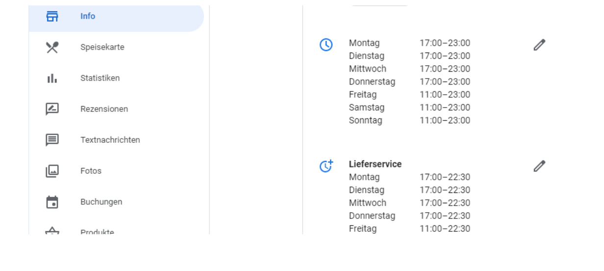Image resolution: width=604 pixels, height=271 pixels.
Task: Edit Lieferservice hours with pencil icon
Action: point(539,166)
